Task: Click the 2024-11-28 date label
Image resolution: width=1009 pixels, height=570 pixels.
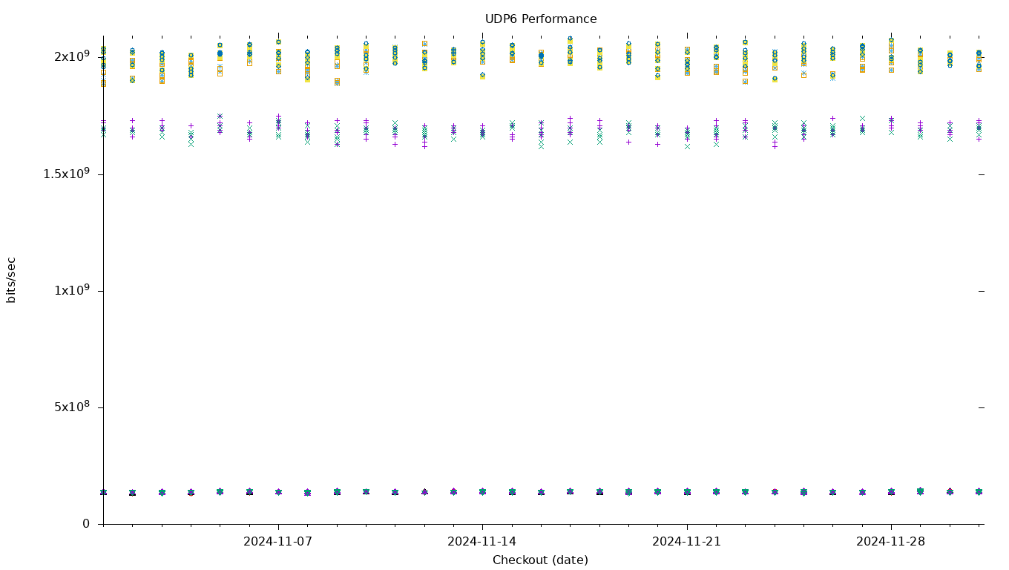Action: (891, 541)
